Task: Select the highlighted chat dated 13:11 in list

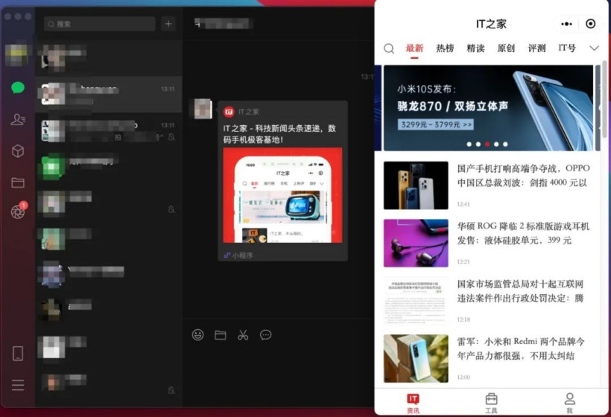Action: [109, 94]
